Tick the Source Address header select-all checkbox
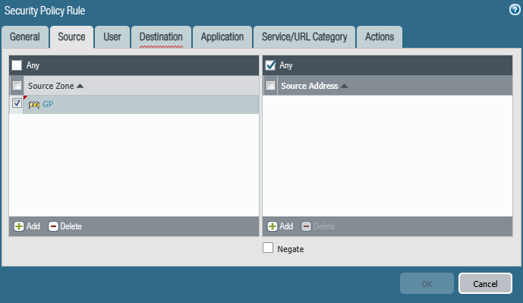The image size is (523, 303). click(270, 86)
